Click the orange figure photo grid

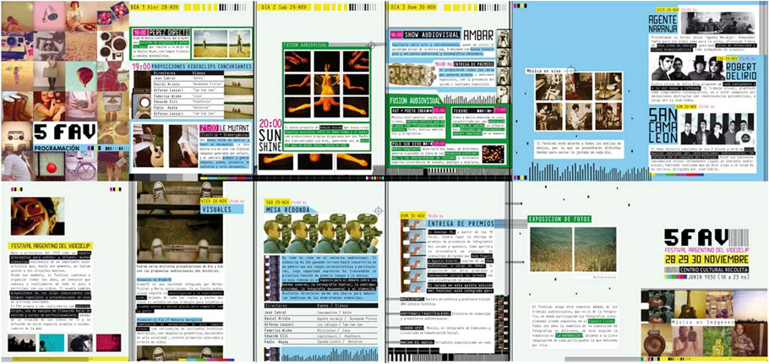(x=327, y=84)
